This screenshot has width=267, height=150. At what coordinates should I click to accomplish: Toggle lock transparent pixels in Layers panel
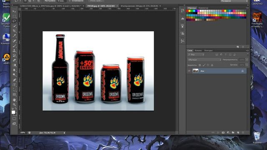click(200, 65)
